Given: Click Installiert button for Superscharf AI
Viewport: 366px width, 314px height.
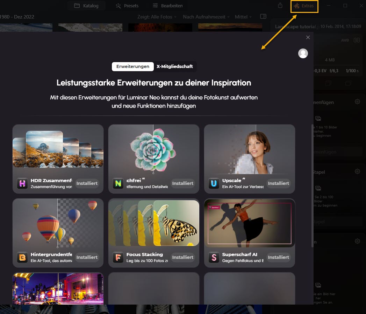Looking at the screenshot, I should [x=278, y=257].
